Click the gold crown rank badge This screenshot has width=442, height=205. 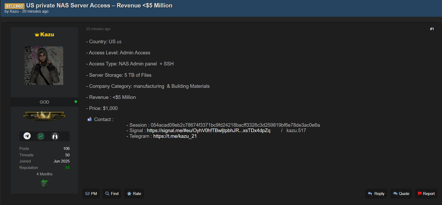pos(44,116)
